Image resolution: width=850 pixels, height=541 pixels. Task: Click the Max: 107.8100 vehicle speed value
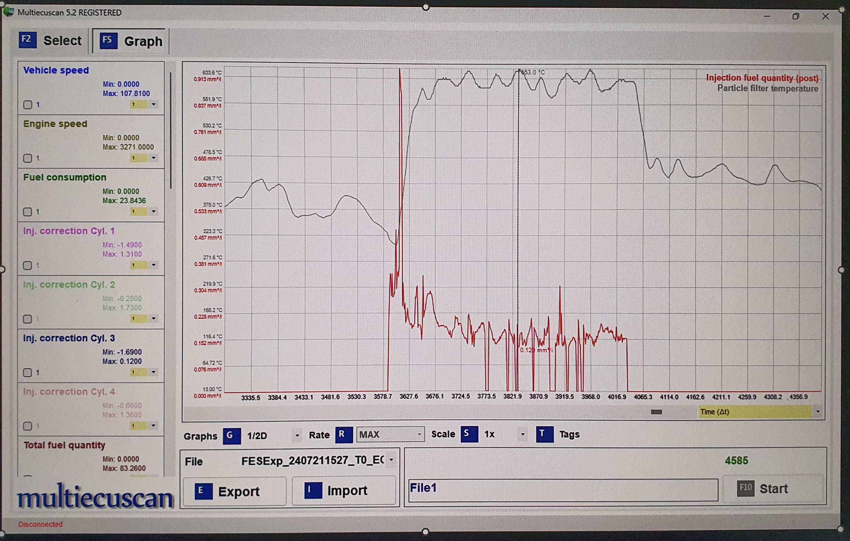[126, 93]
